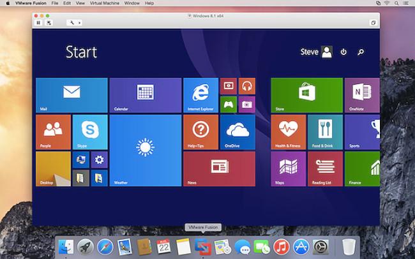Screen dimensions: 415x259
Task: Launch Internet Explorer from Start screen
Action: (x=200, y=95)
